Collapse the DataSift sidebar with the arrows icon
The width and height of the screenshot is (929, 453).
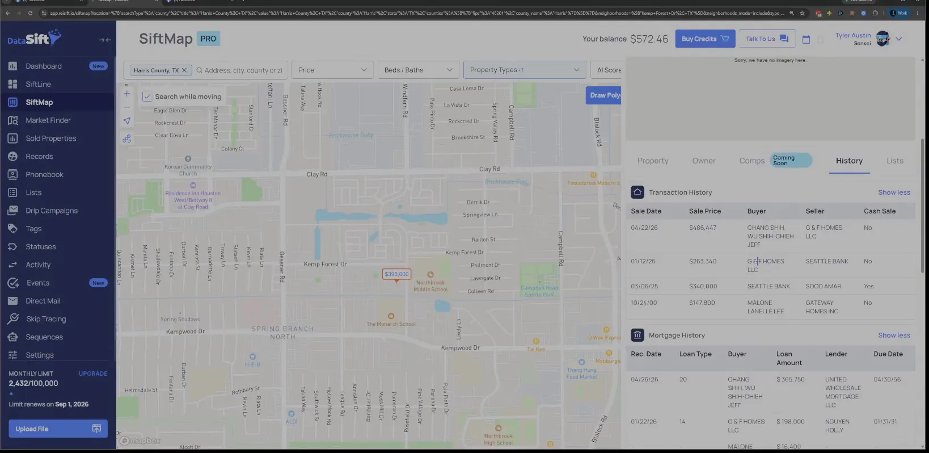click(105, 40)
